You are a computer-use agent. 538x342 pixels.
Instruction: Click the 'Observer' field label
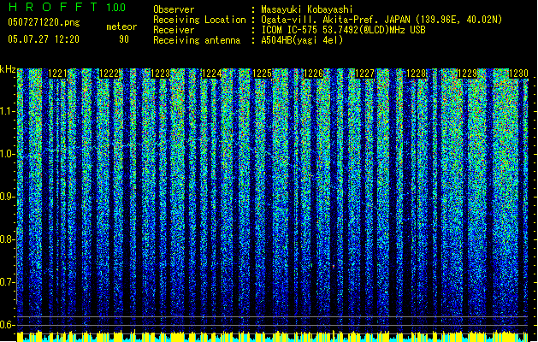click(174, 9)
